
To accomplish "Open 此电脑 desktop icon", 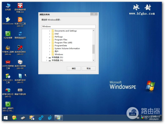I will [x=8, y=5].
